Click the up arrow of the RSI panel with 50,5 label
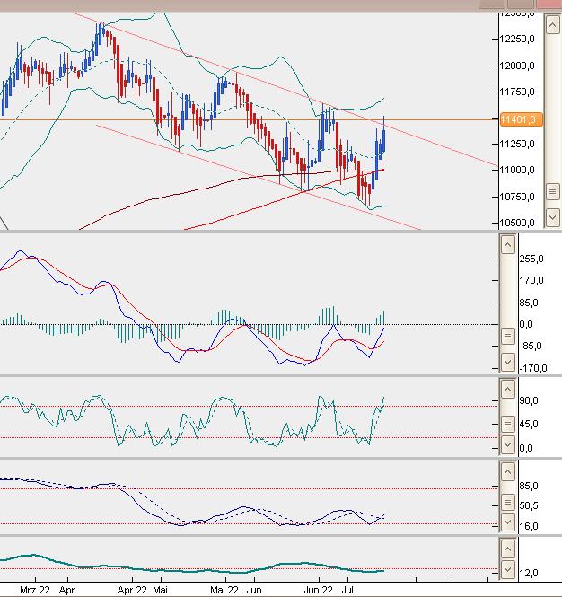Viewport: 562px width, 597px height. 507,472
